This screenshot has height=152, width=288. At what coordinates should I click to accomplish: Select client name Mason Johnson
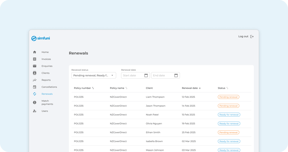coord(155,150)
